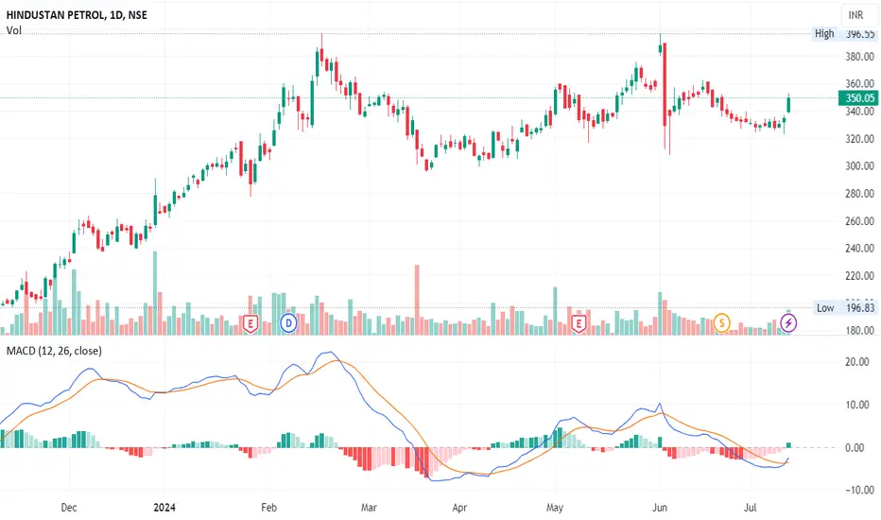The width and height of the screenshot is (881, 520).
Task: Click the latest green MACD histogram bar
Action: (x=789, y=445)
